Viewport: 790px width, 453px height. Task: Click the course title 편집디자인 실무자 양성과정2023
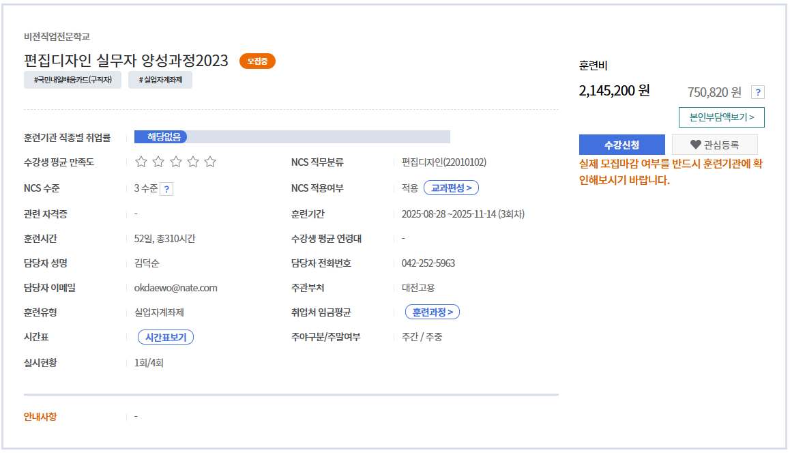(126, 61)
